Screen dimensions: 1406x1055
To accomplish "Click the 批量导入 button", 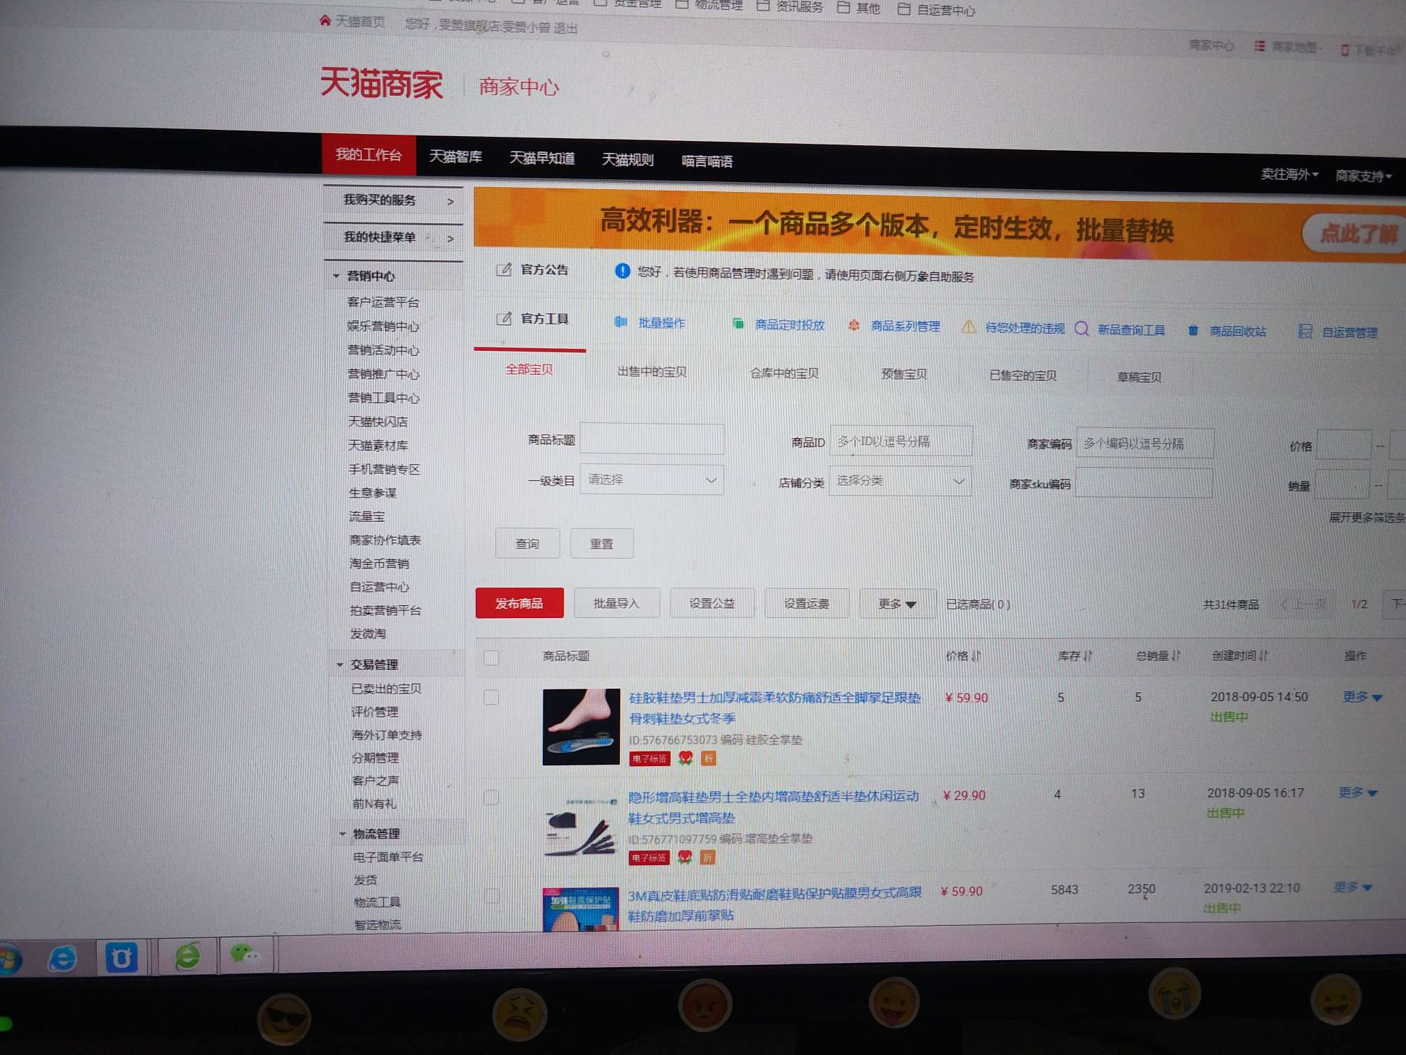I will (x=616, y=604).
